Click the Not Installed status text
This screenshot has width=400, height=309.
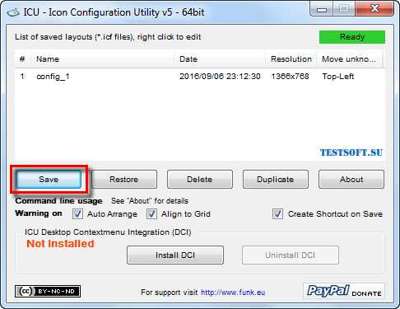60,244
